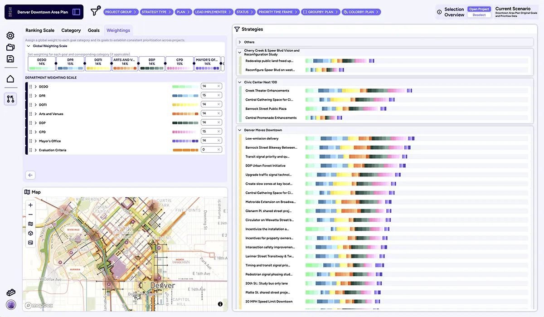Go to the home icon in sidebar
This screenshot has height=317, width=544.
point(10,79)
